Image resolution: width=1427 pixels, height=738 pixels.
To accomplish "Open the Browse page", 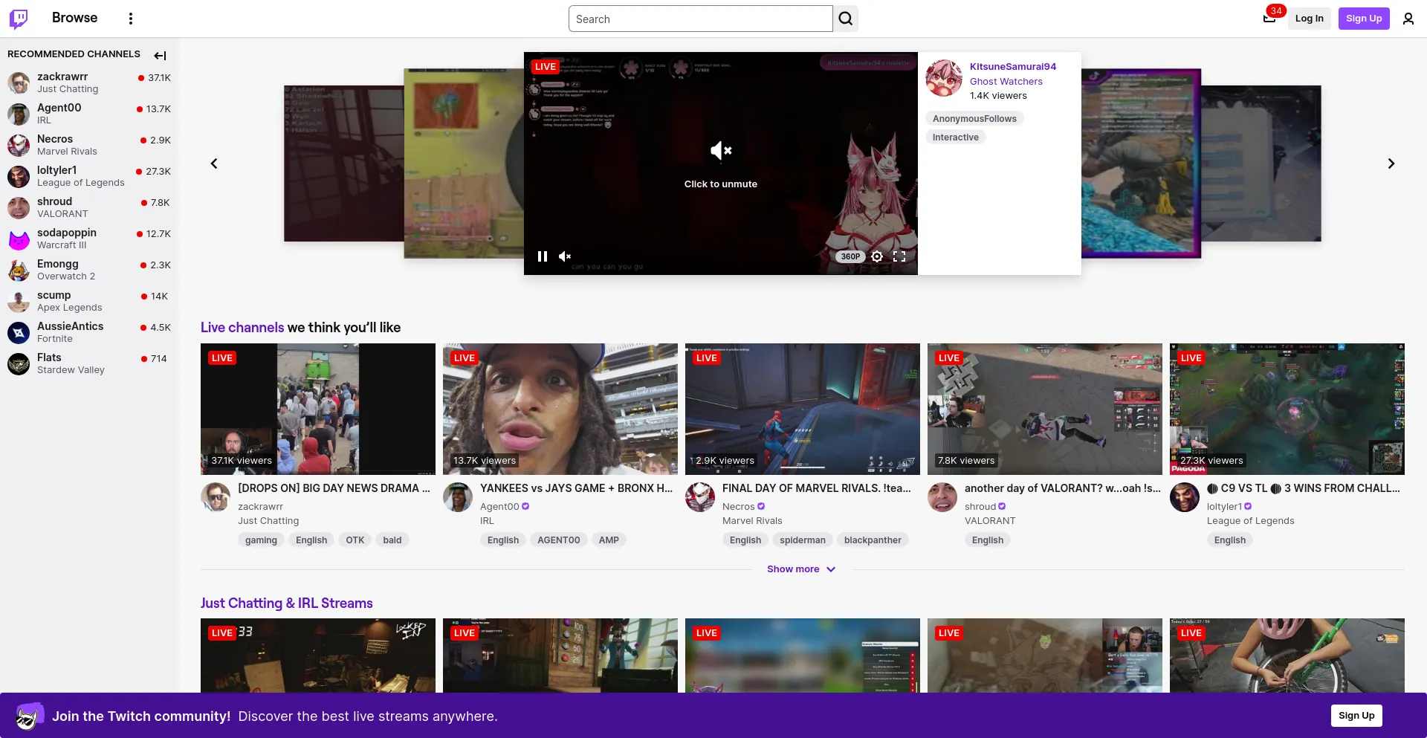I will point(74,18).
